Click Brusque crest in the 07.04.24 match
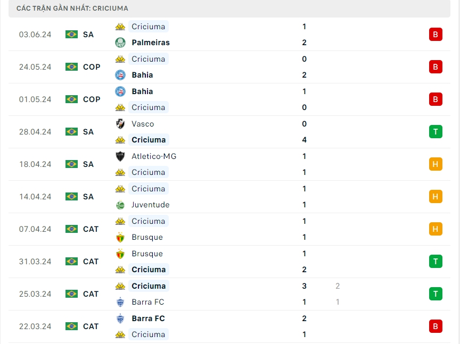 pos(120,237)
